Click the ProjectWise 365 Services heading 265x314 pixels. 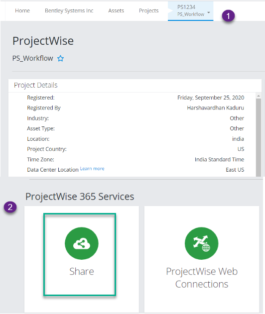click(x=80, y=197)
